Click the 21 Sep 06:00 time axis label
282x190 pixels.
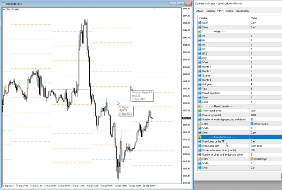(x=106, y=185)
